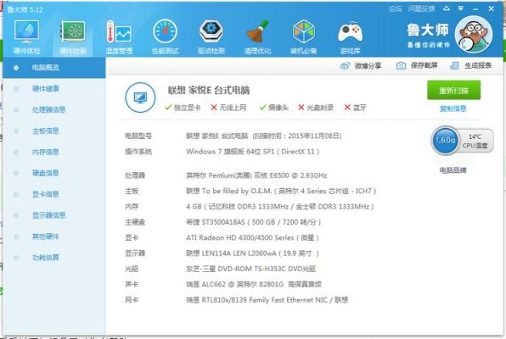Open 显卡信息 in the sidebar

46,194
